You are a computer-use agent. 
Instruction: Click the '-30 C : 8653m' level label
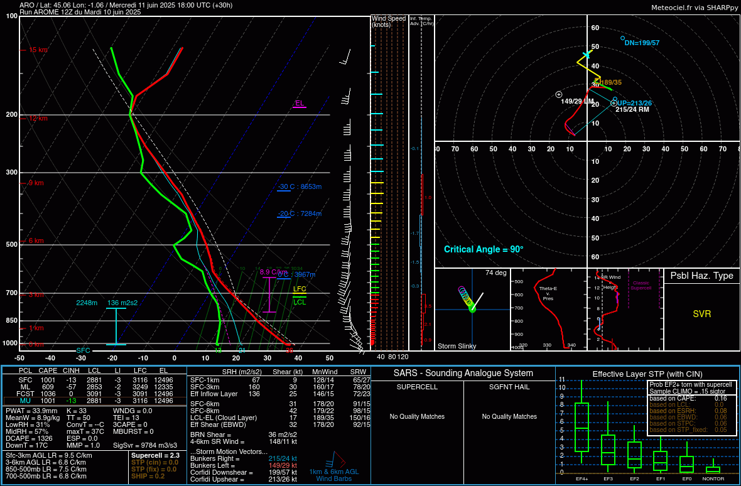point(300,186)
